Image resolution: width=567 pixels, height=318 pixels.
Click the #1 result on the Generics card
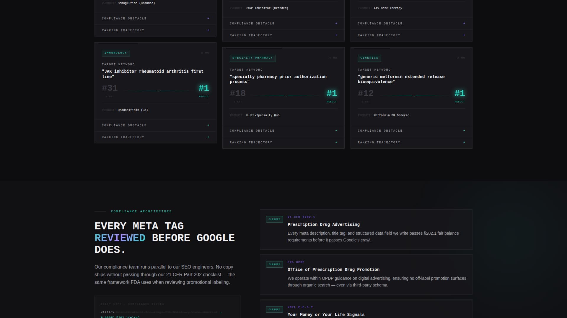[460, 93]
